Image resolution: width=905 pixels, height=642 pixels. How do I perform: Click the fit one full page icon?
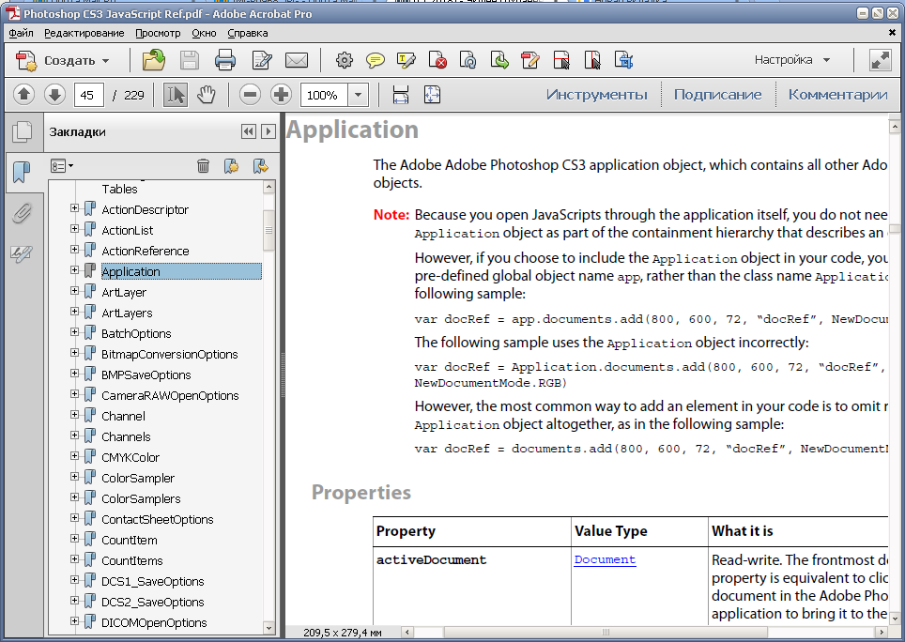pyautogui.click(x=432, y=95)
